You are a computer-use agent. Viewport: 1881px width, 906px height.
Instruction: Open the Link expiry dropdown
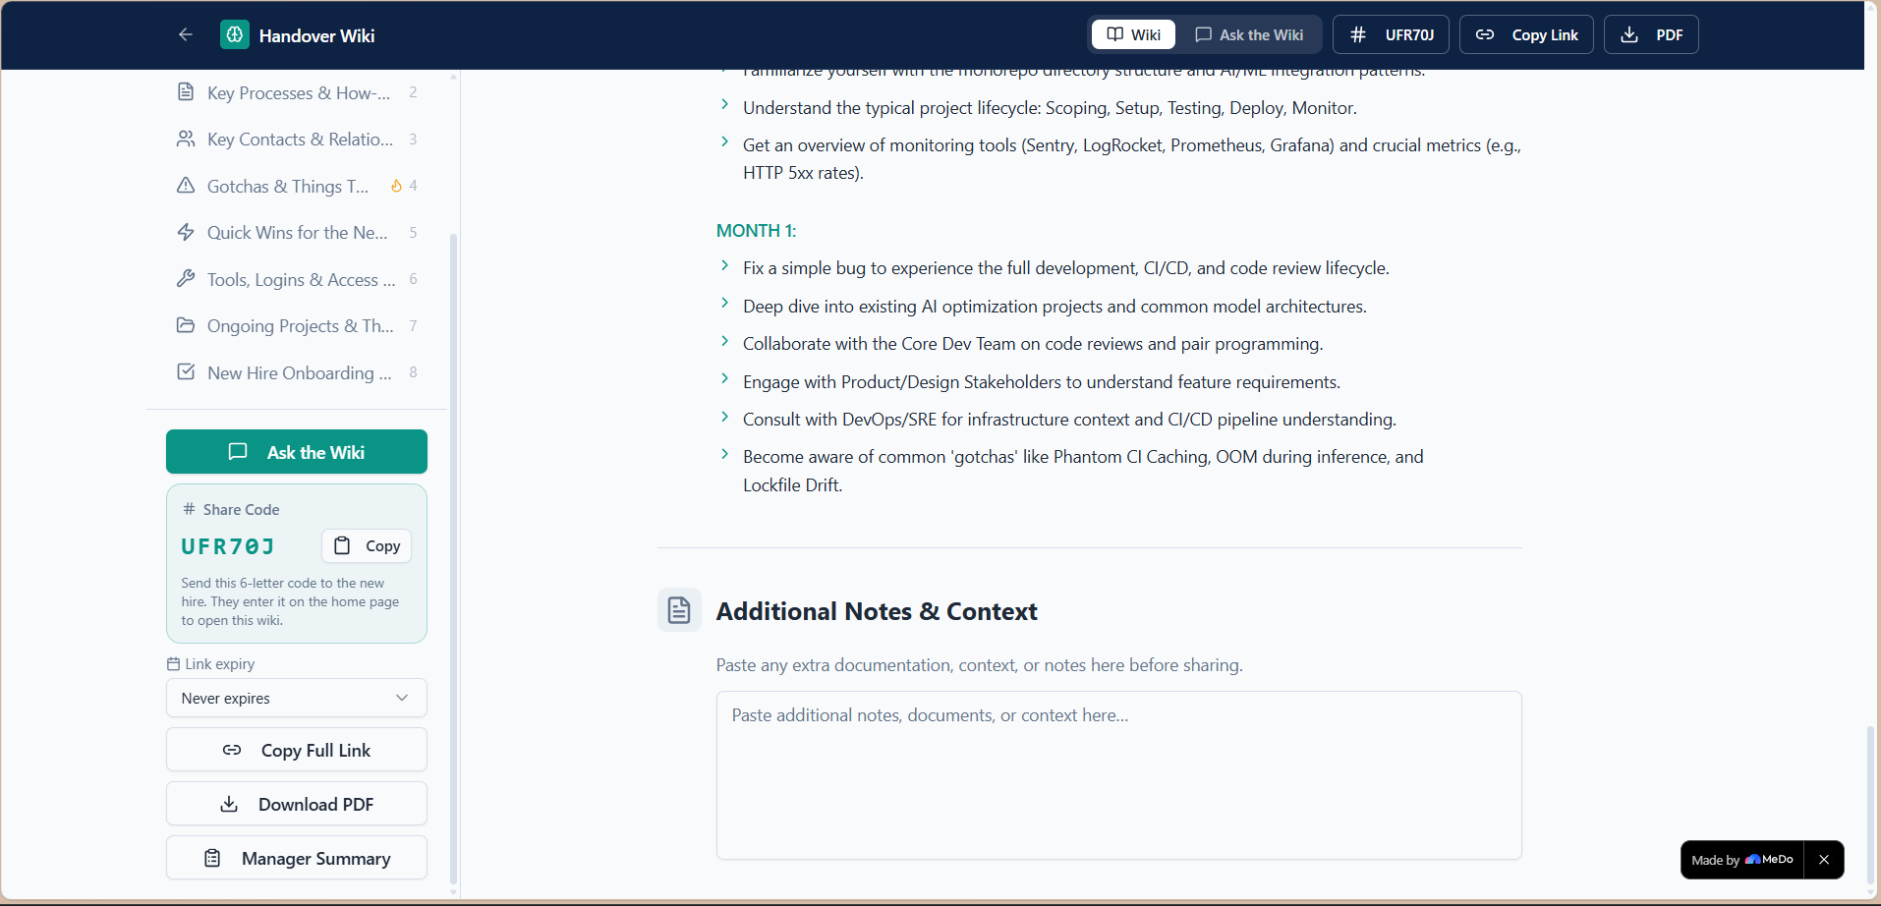tap(297, 698)
